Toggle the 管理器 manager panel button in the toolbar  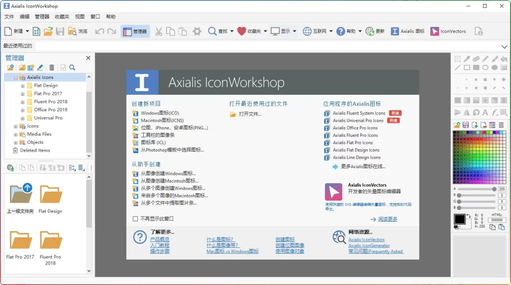(x=135, y=31)
